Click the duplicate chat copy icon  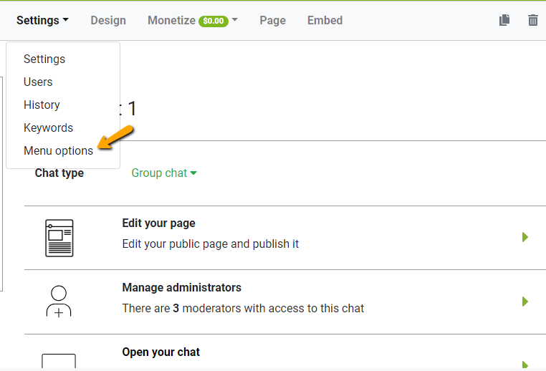click(504, 20)
